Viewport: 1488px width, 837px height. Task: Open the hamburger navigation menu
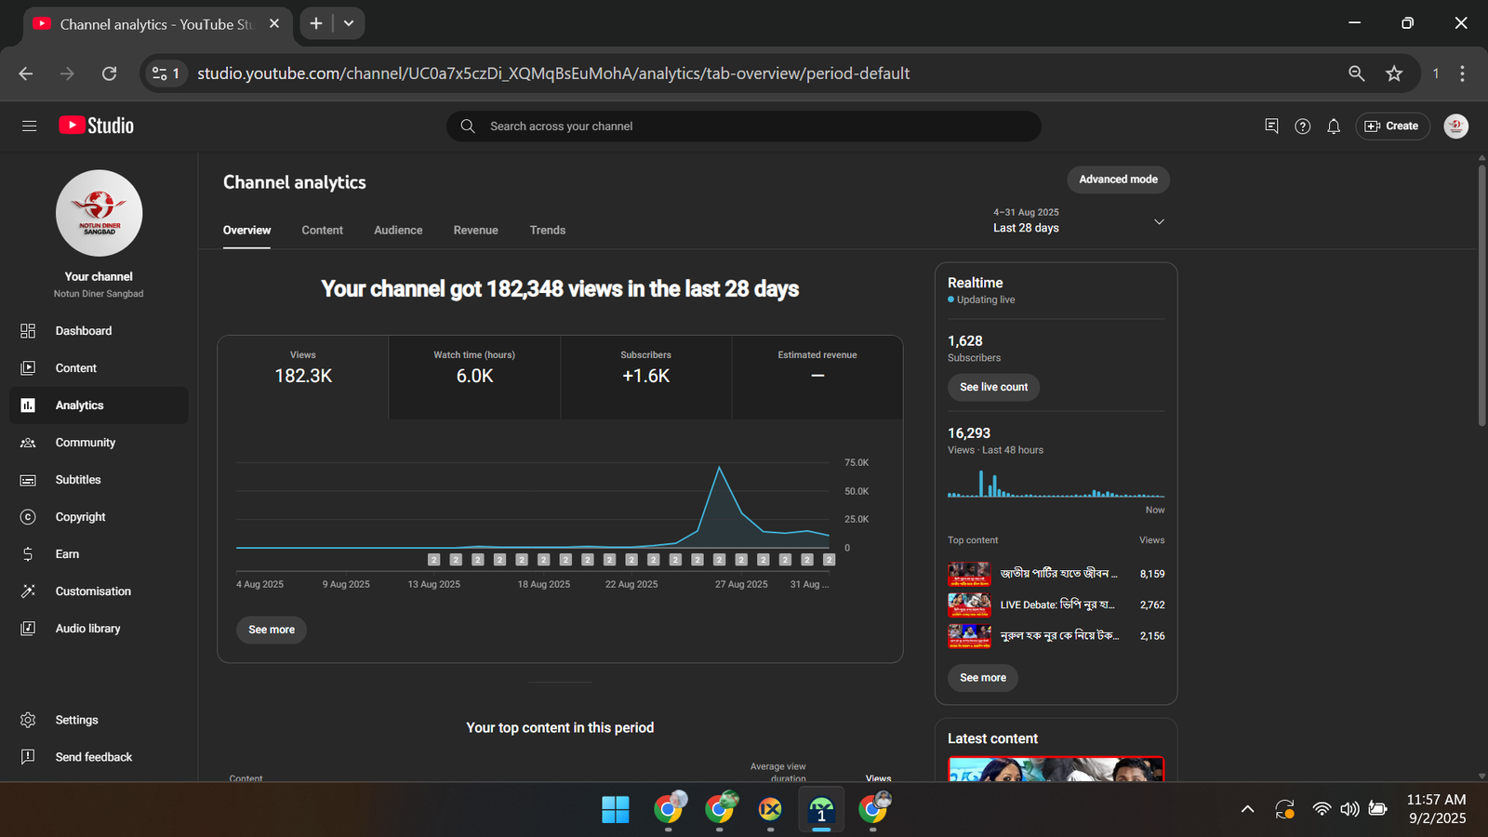click(29, 126)
